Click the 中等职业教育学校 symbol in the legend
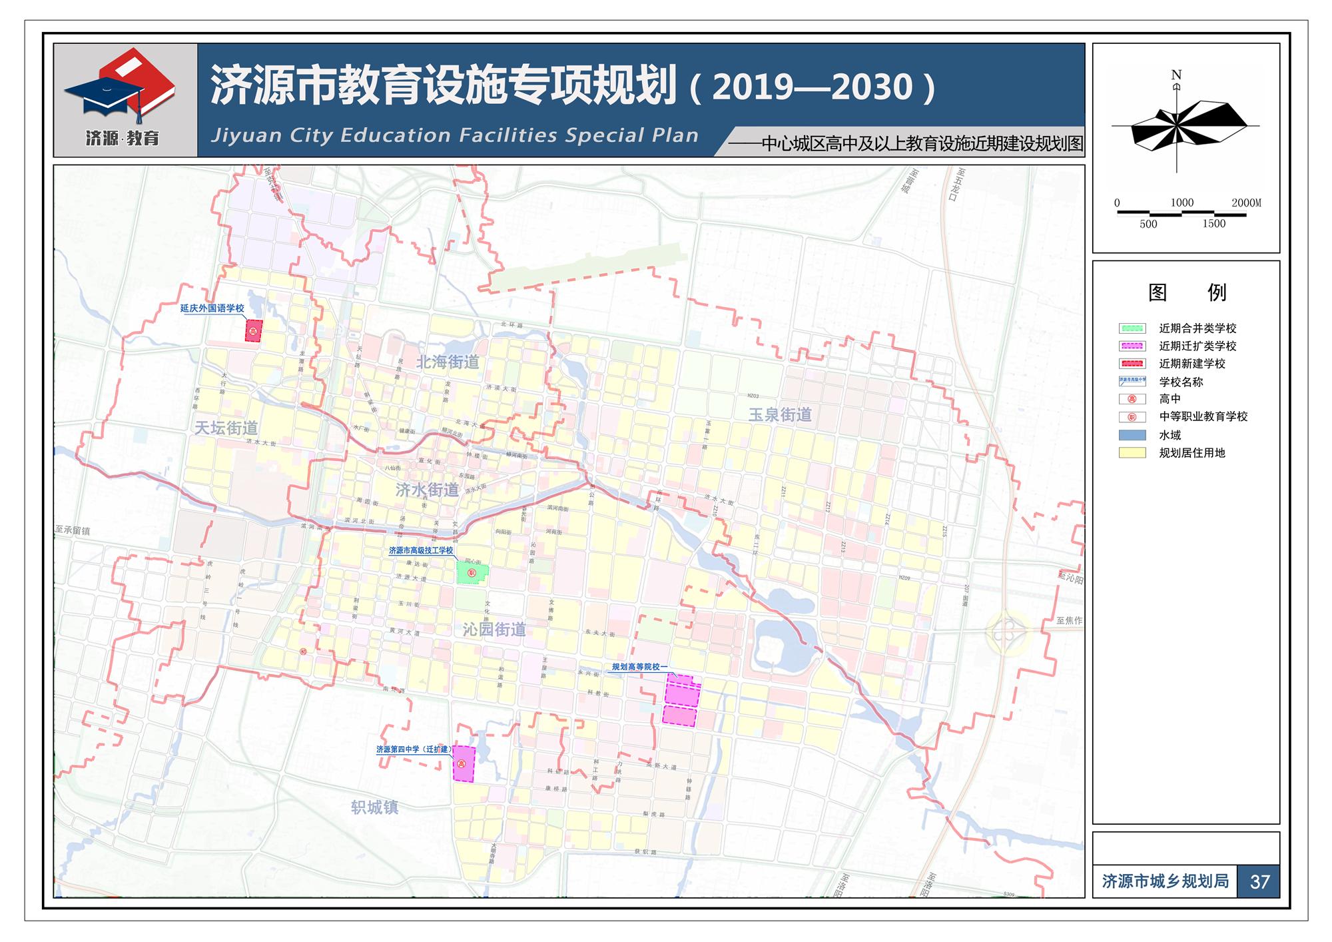This screenshot has width=1332, height=942. (x=1132, y=417)
